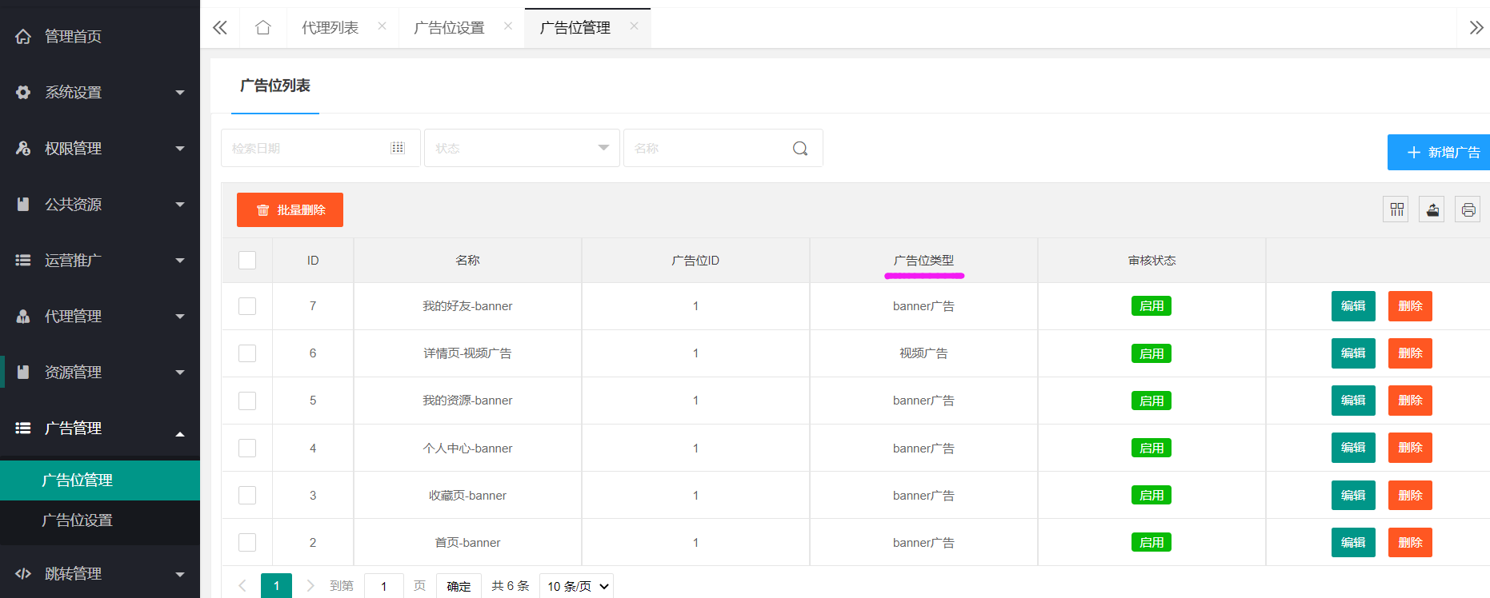Click the 跳转管理 code icon
The height and width of the screenshot is (598, 1490).
click(23, 573)
